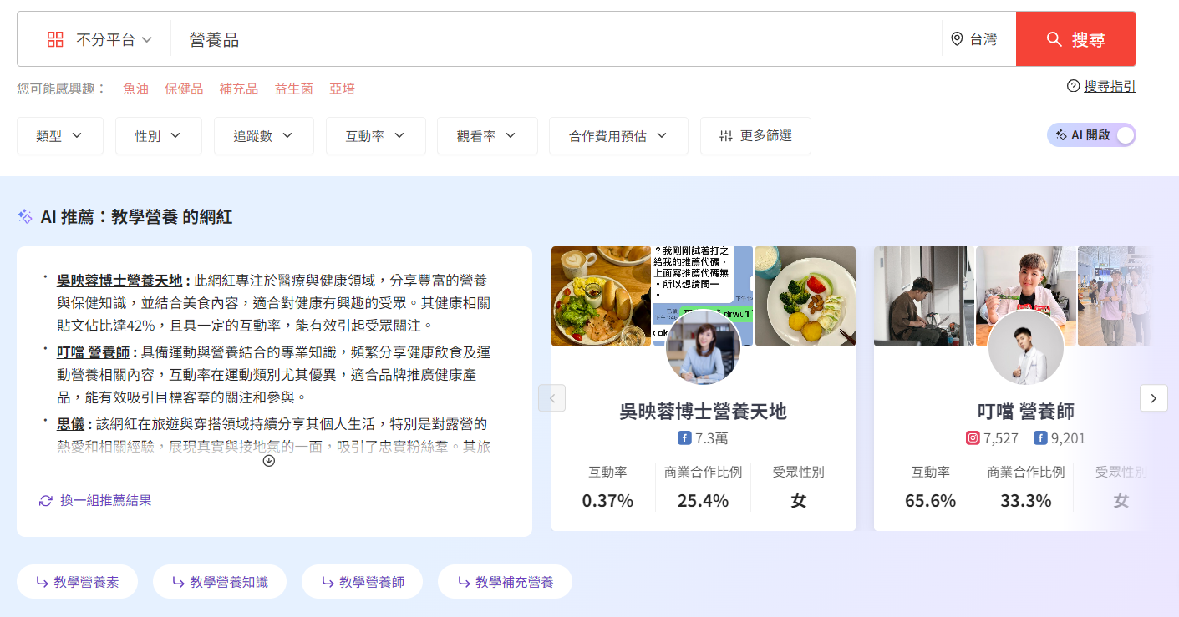
Task: Click the 25.4% commercial collaboration value
Action: 703,501
